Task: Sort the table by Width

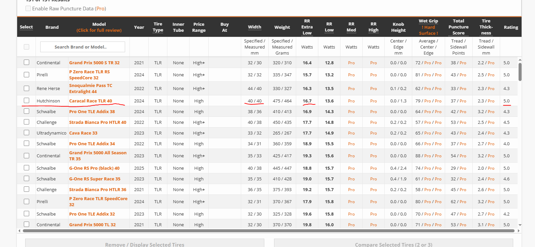Action: (255, 27)
